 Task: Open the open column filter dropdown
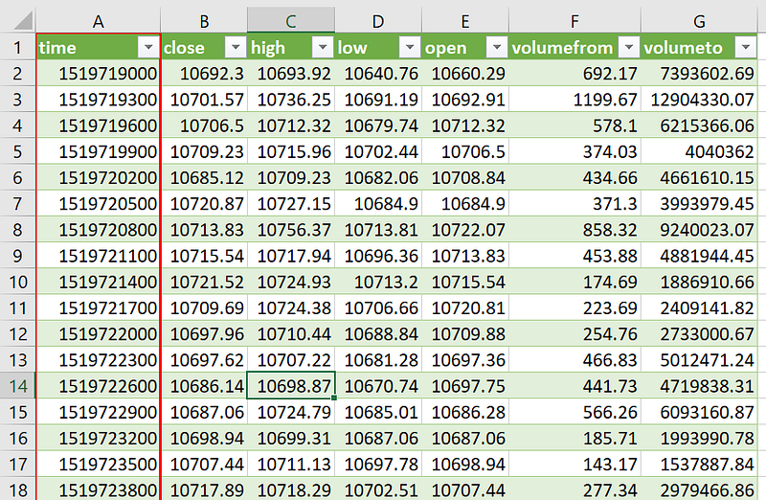click(496, 47)
